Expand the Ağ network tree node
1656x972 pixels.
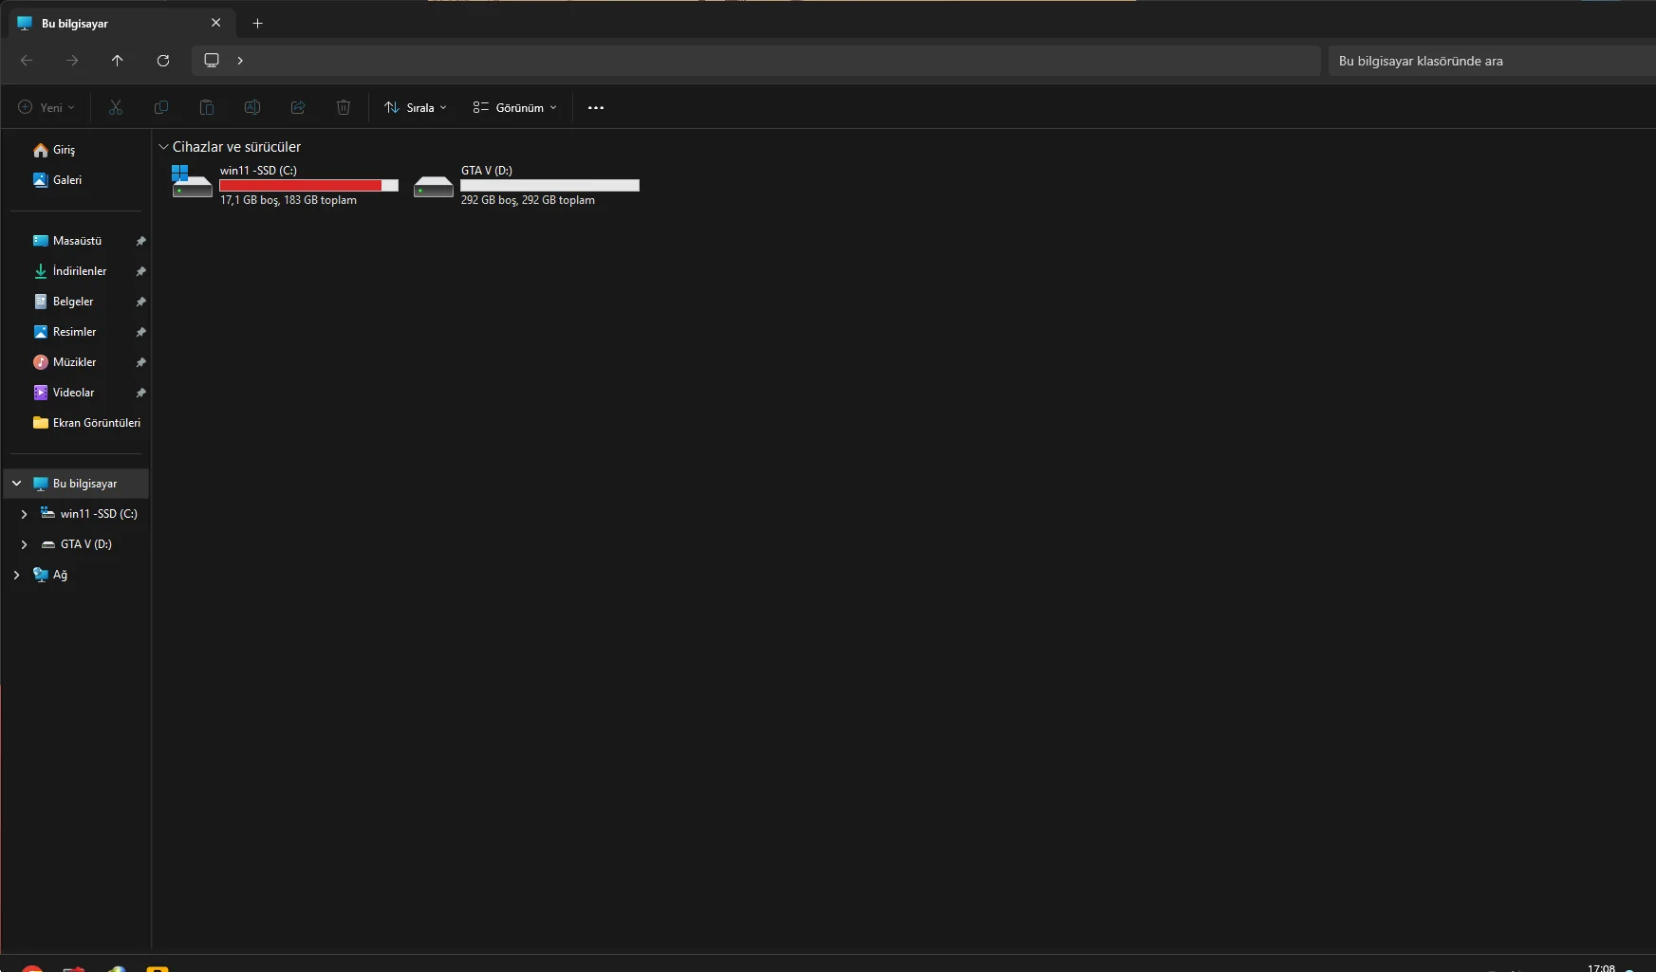pos(16,575)
